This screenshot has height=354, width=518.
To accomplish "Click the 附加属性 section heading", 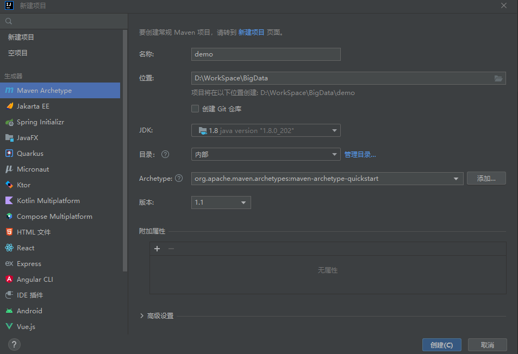I will (152, 231).
